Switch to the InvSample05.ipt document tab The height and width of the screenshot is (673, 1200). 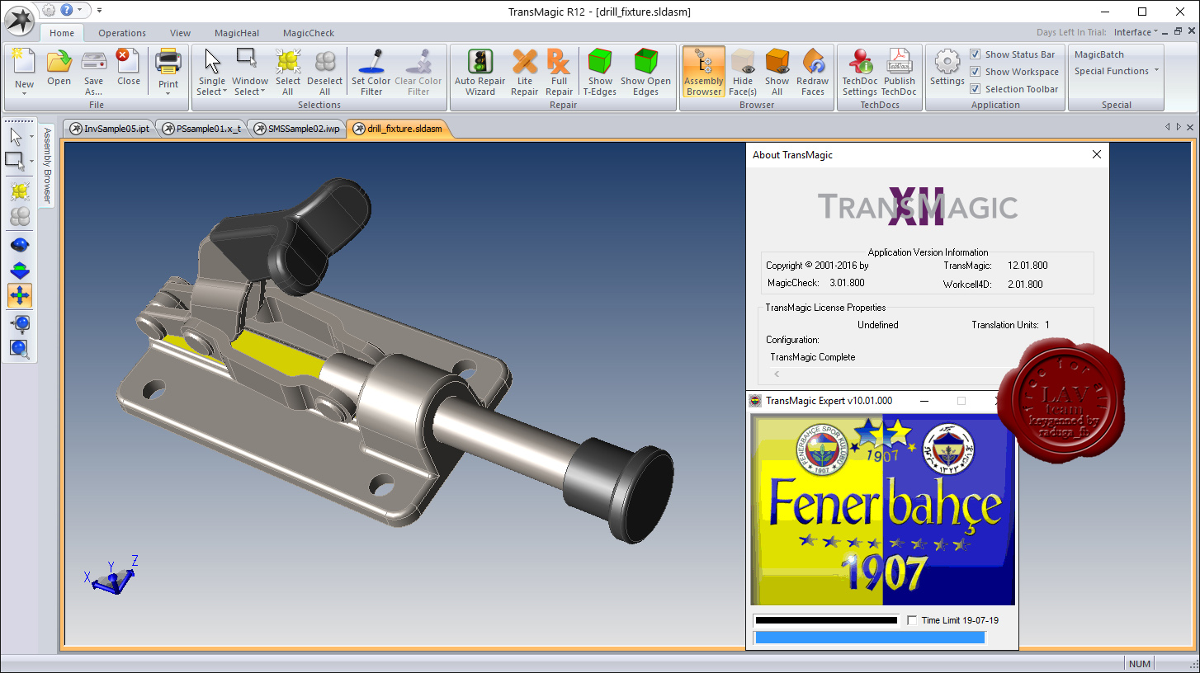109,129
